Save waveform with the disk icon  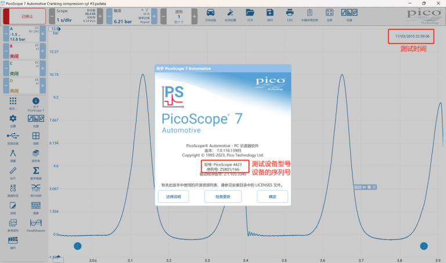[270, 15]
